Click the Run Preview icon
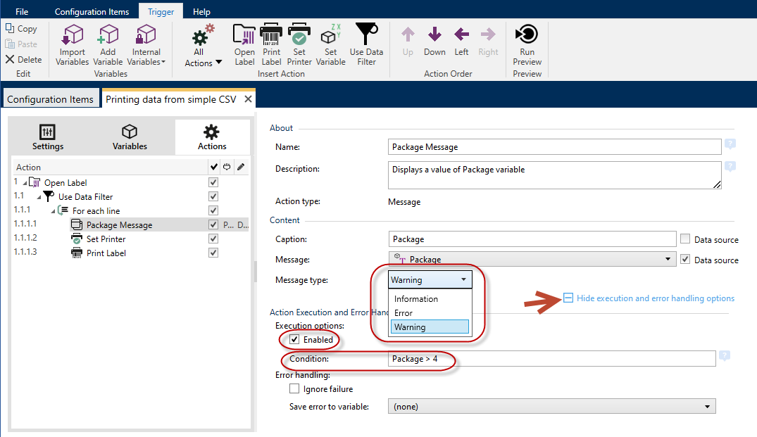The image size is (757, 437). (x=527, y=35)
